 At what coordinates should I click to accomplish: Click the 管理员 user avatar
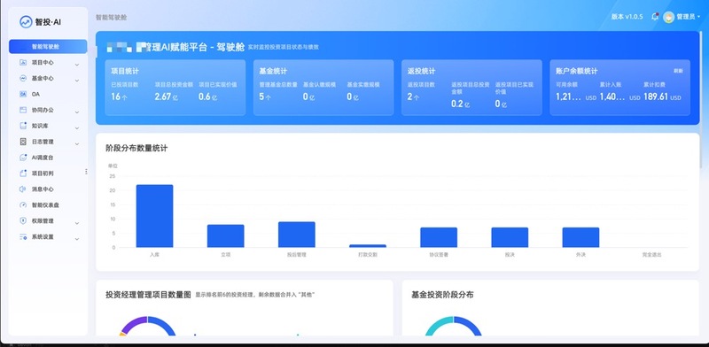[668, 17]
